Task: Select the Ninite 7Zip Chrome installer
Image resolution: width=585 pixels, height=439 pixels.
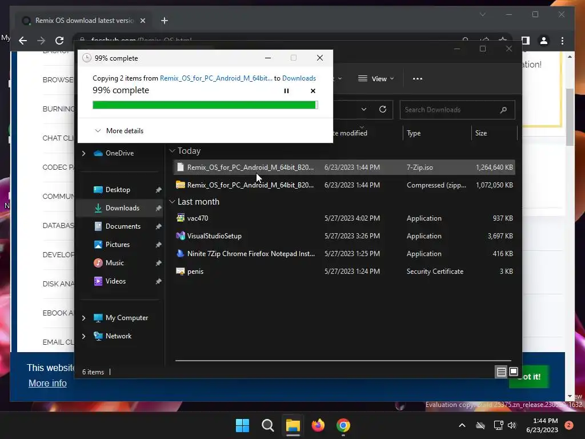Action: pyautogui.click(x=344, y=253)
